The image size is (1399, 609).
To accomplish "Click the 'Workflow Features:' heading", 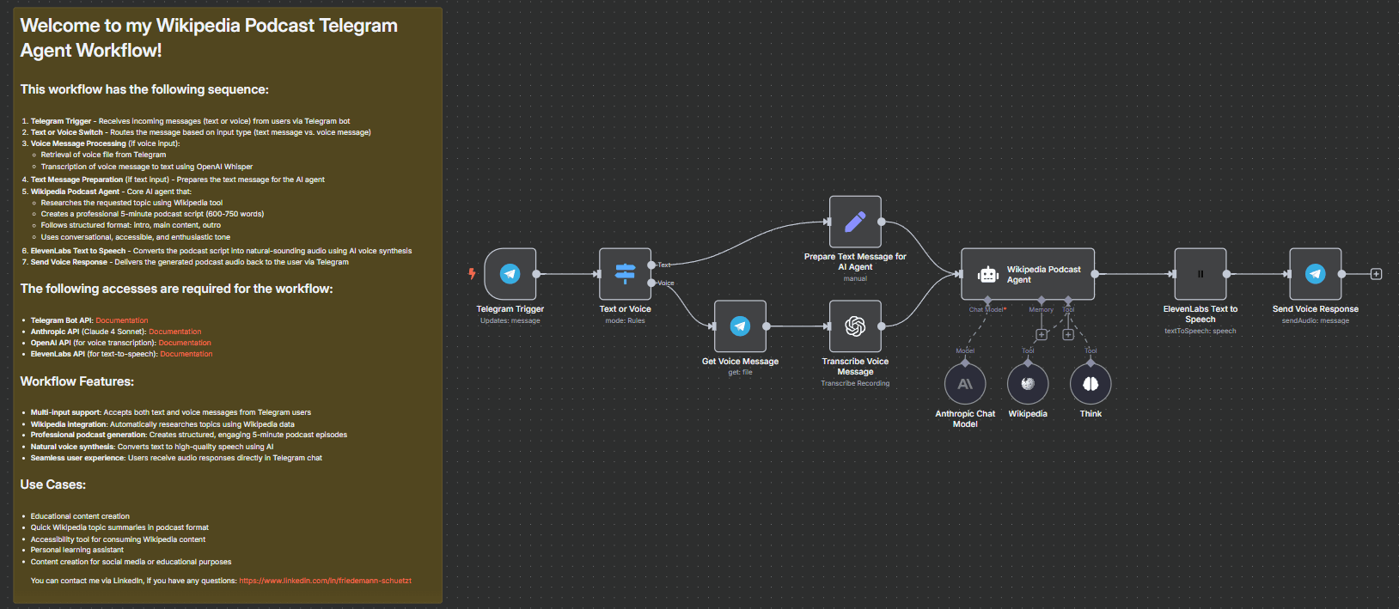I will point(77,381).
